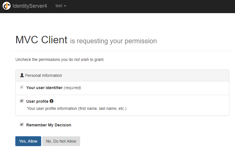
Task: Click the MVC Client heading
Action: click(x=41, y=40)
